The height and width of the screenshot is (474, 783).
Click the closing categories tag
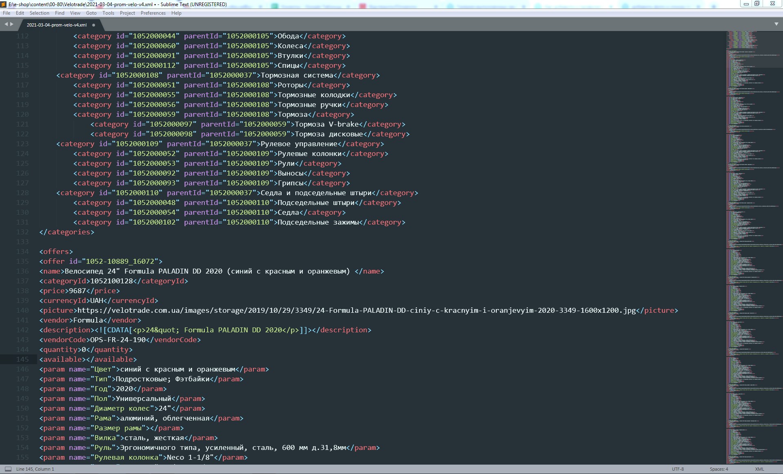pos(67,232)
